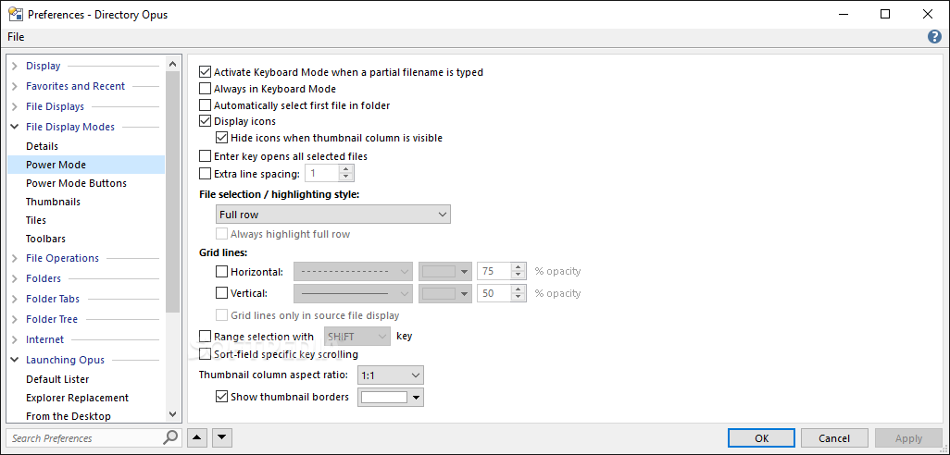
Task: Expand the File Operations category
Action: tap(15, 258)
